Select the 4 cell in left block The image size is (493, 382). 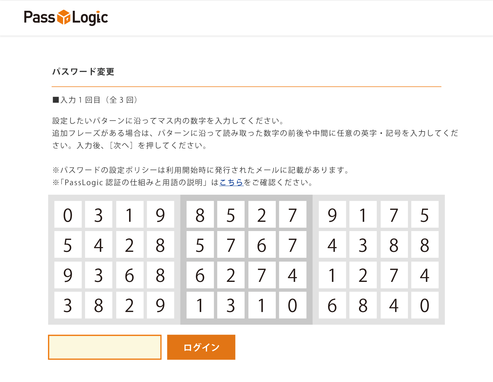(x=99, y=245)
